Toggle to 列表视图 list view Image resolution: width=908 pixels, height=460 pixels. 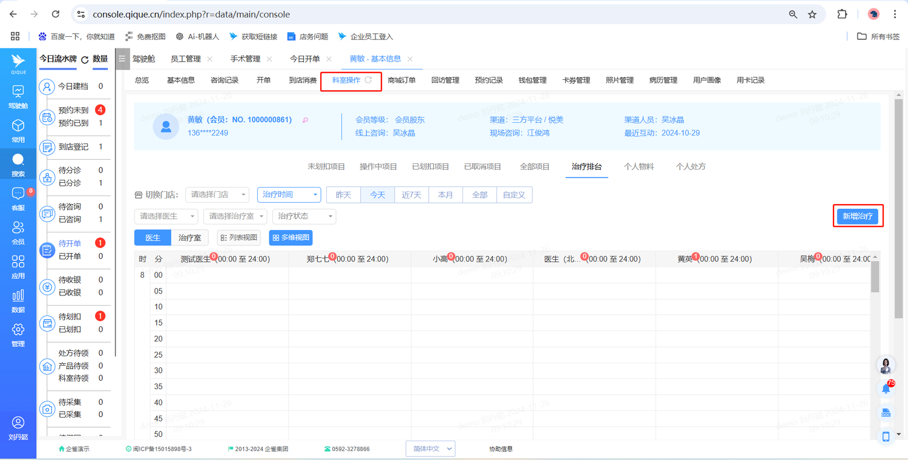click(x=238, y=238)
